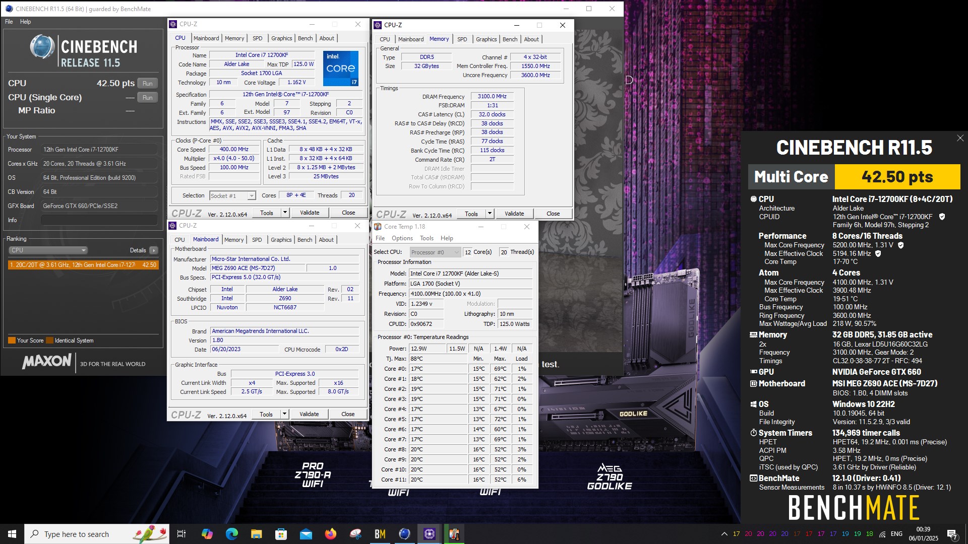Click the Intel Core i7 logo in CPU-Z

tap(341, 69)
